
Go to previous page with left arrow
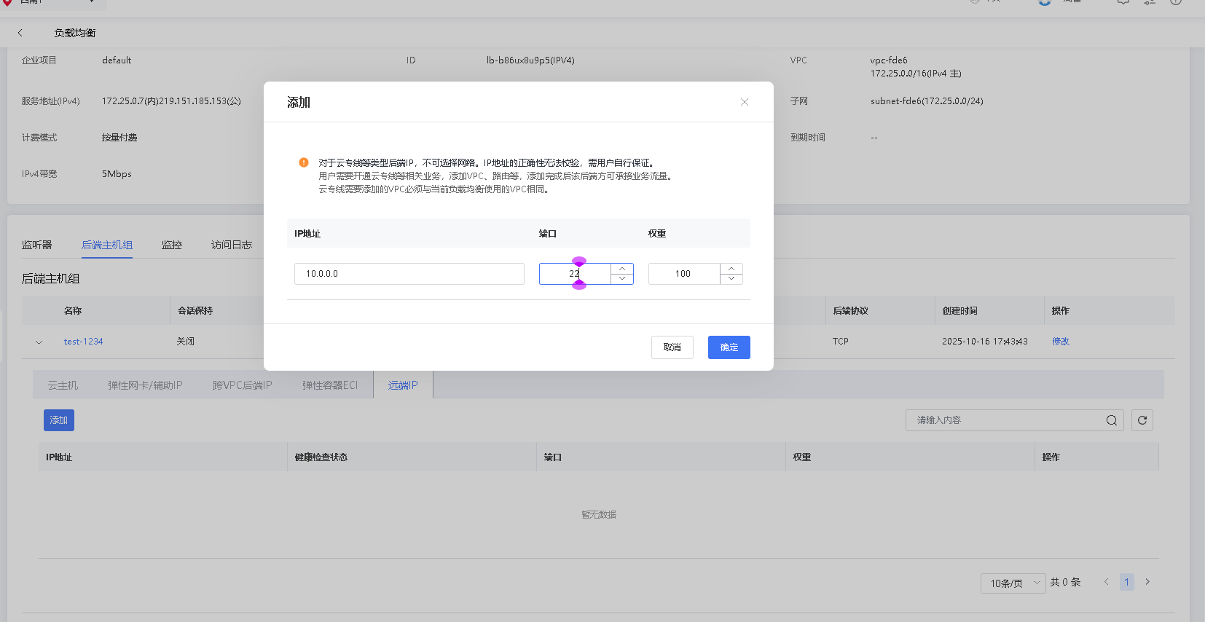[1106, 582]
